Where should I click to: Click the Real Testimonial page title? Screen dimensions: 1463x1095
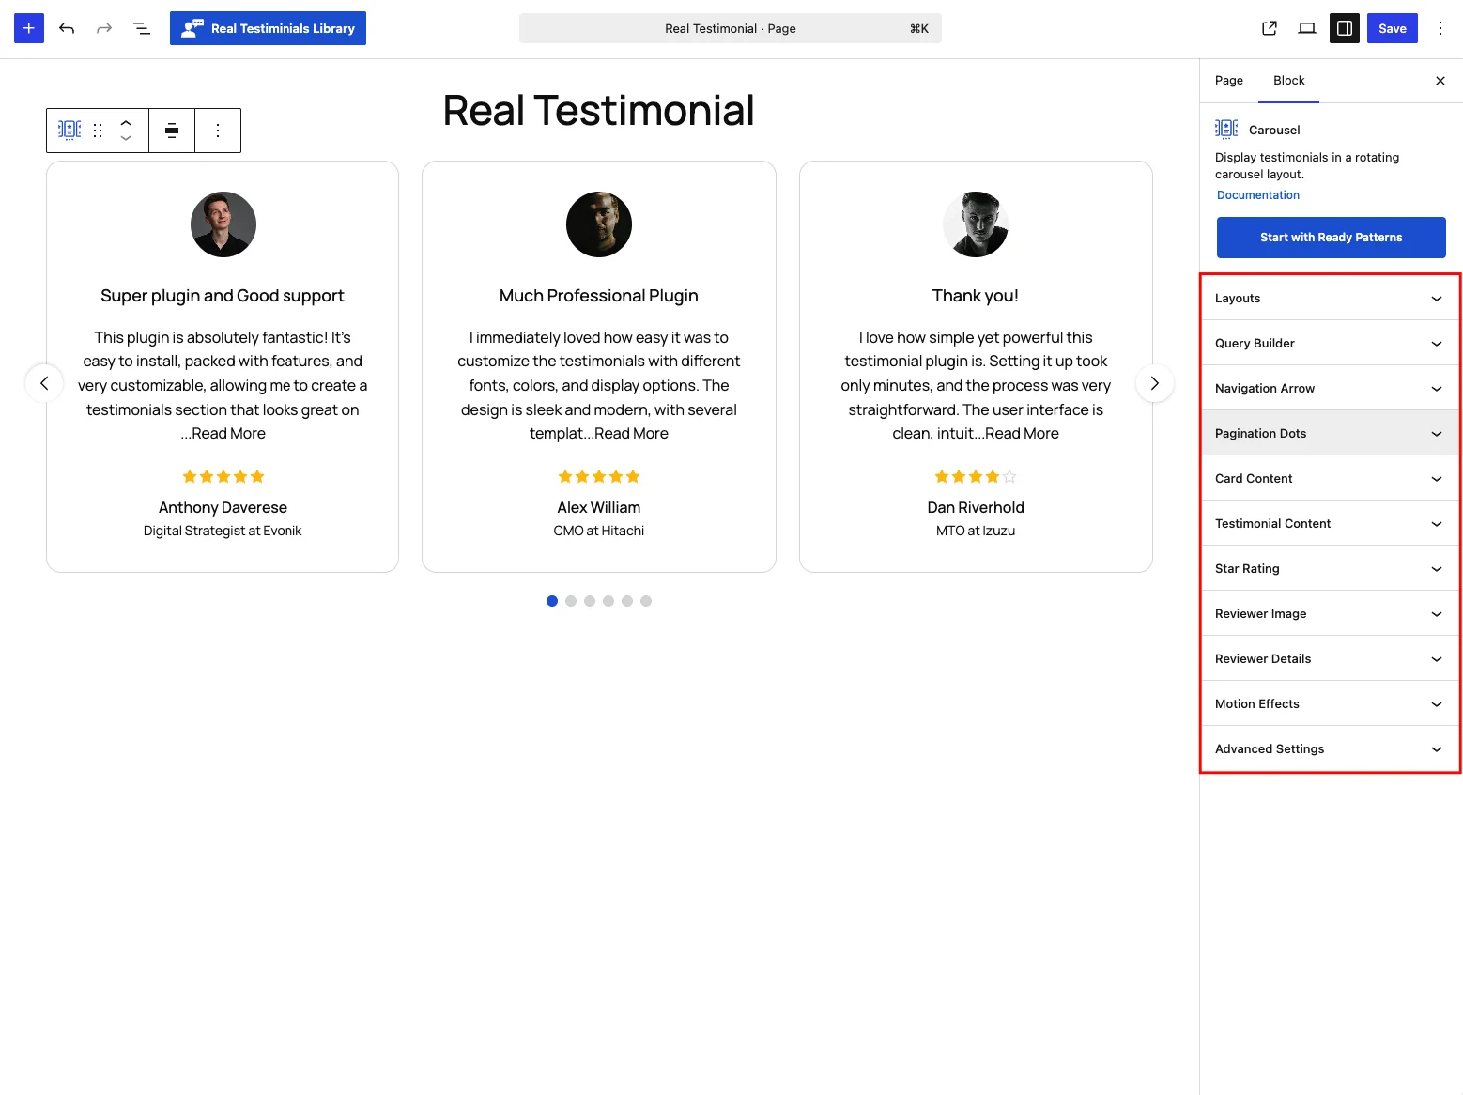(x=599, y=111)
